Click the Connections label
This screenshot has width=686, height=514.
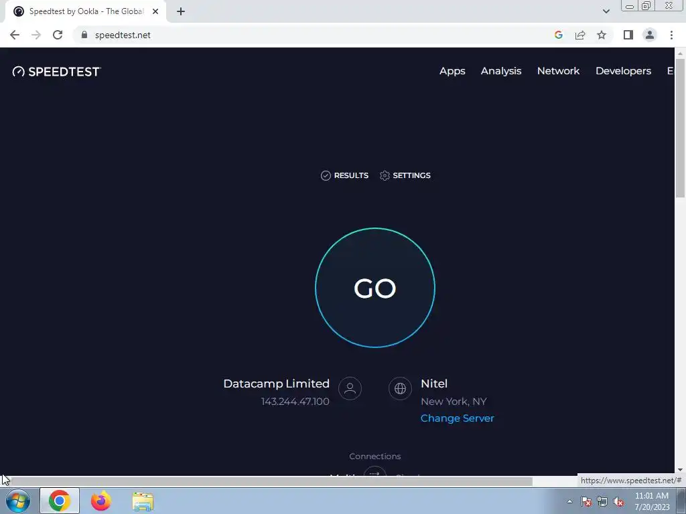[375, 456]
